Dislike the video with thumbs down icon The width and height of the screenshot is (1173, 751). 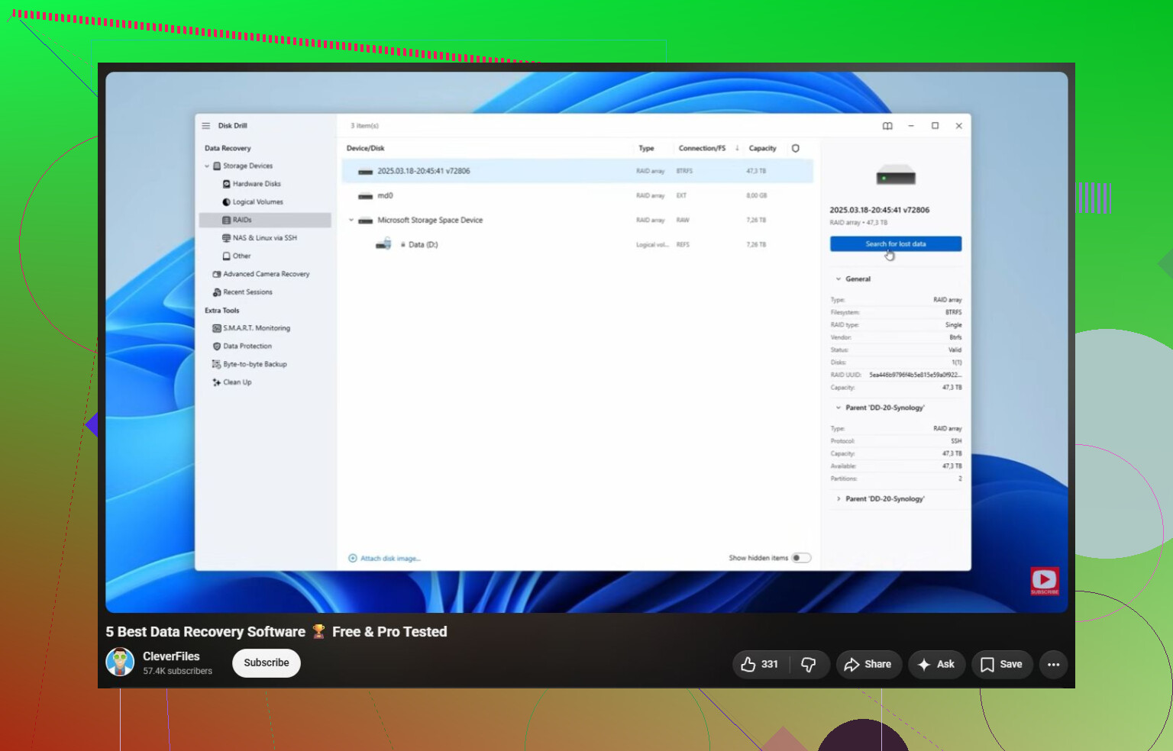[x=809, y=665]
